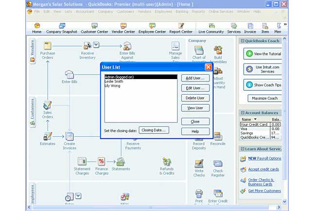Click the Accept credit cards link
Screen dimensions: 316x211
264,169
